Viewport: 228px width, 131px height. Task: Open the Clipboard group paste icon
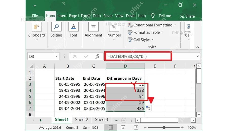pos(37,27)
